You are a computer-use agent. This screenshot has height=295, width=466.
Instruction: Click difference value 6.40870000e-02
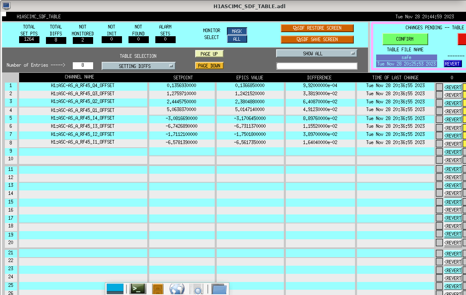tap(320, 102)
